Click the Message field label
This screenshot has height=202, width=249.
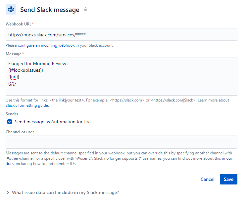pyautogui.click(x=14, y=54)
